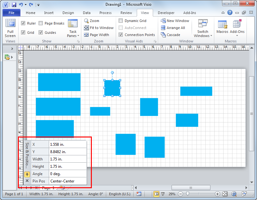Toggle the Connection Points checkbox
The height and width of the screenshot is (200, 257).
(121, 35)
